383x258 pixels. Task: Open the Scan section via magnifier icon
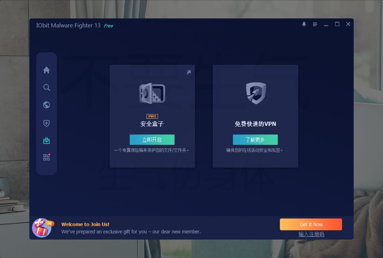point(46,87)
